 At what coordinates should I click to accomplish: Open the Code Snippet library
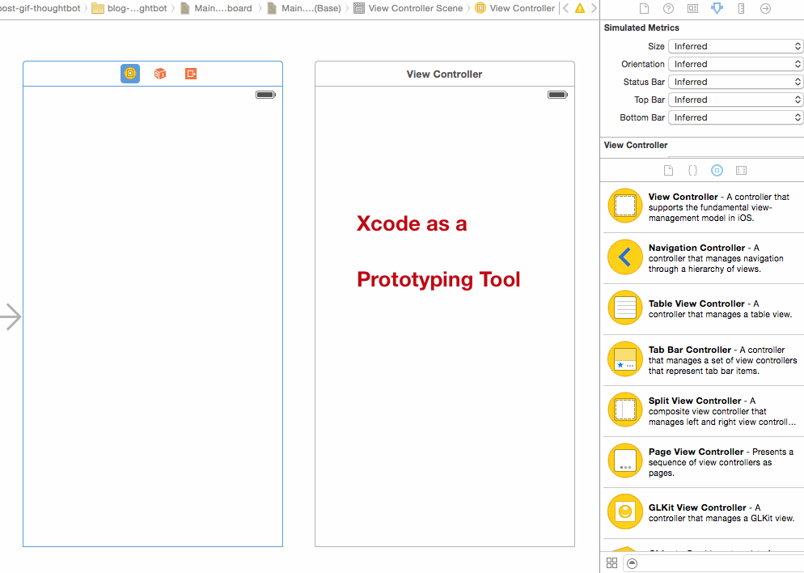[692, 170]
